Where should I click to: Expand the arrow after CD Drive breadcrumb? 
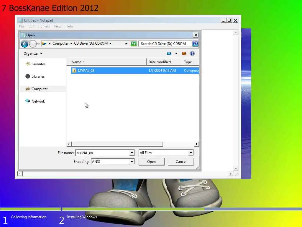coord(110,43)
